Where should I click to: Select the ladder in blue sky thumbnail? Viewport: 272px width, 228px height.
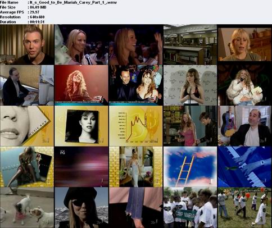click(x=190, y=167)
